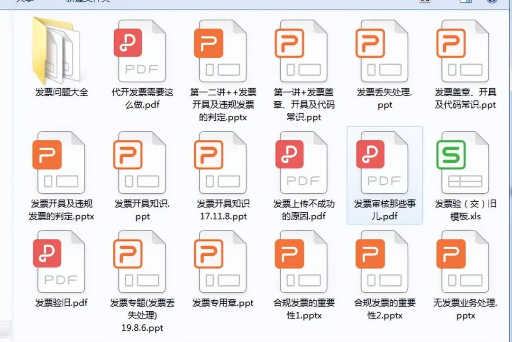Select the 第一二讲++发票开具及违规发票的判定.pptx icon
This screenshot has height=342, width=512.
pos(220,51)
